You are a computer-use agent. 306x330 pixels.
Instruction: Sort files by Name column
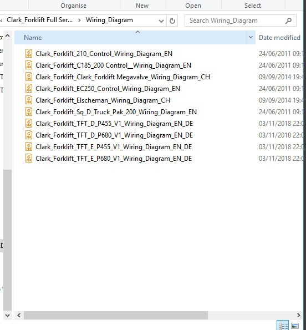coord(131,38)
